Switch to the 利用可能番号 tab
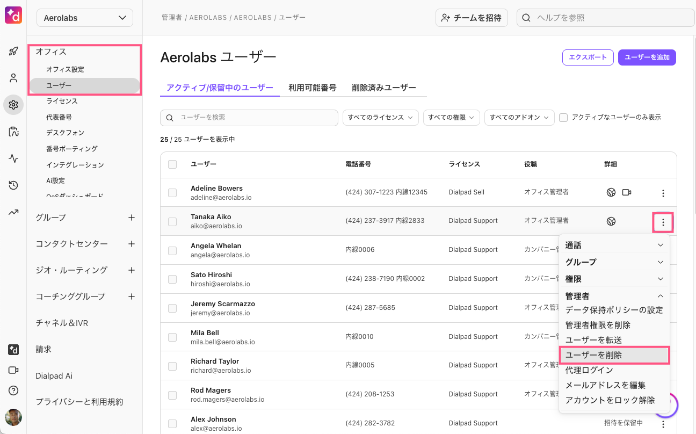 pyautogui.click(x=313, y=88)
